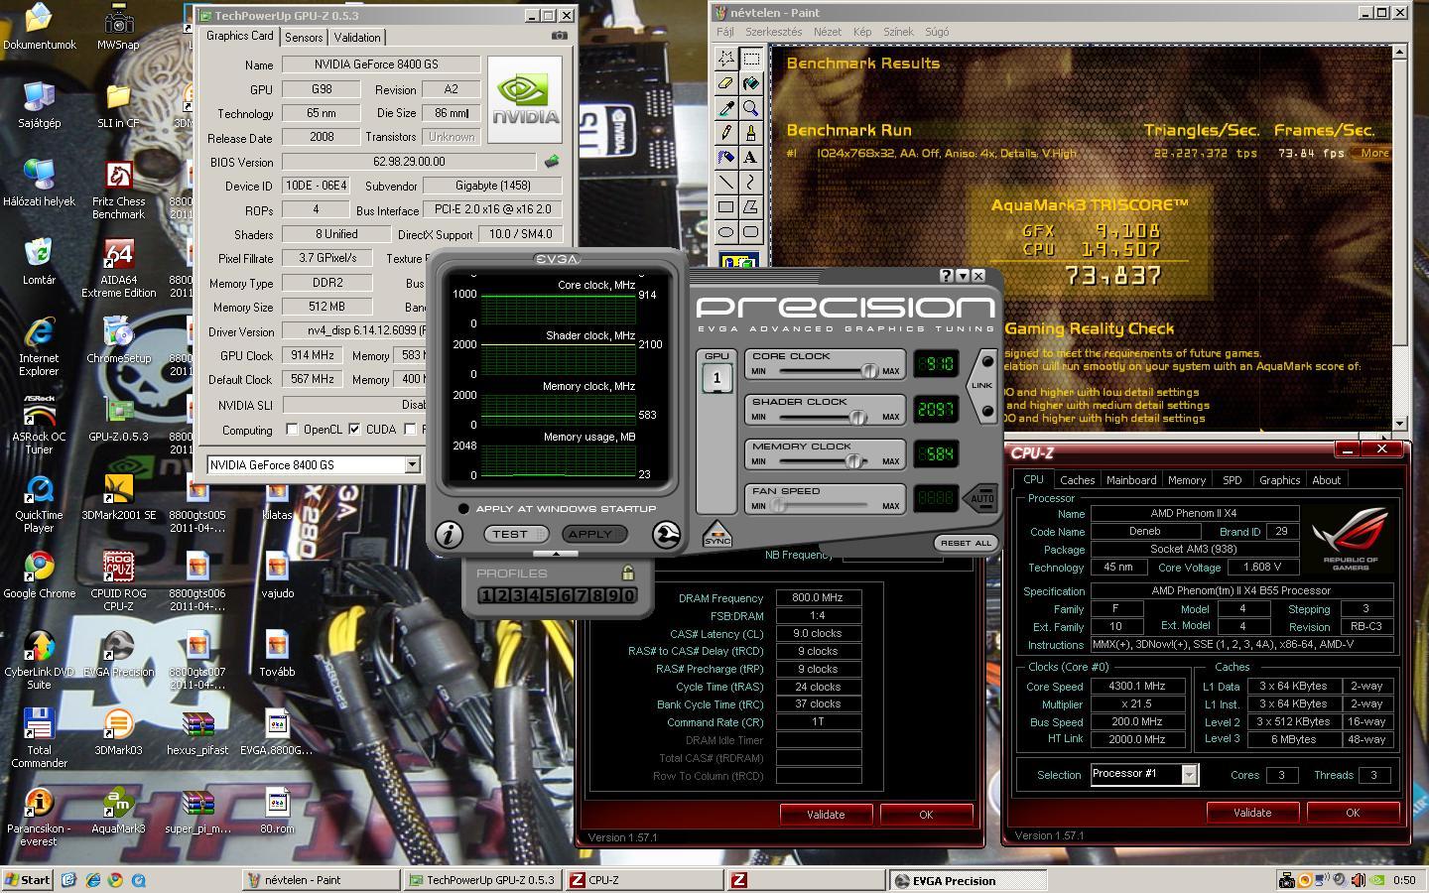The height and width of the screenshot is (893, 1429).
Task: Select the Line tool in Paint
Action: tap(726, 183)
